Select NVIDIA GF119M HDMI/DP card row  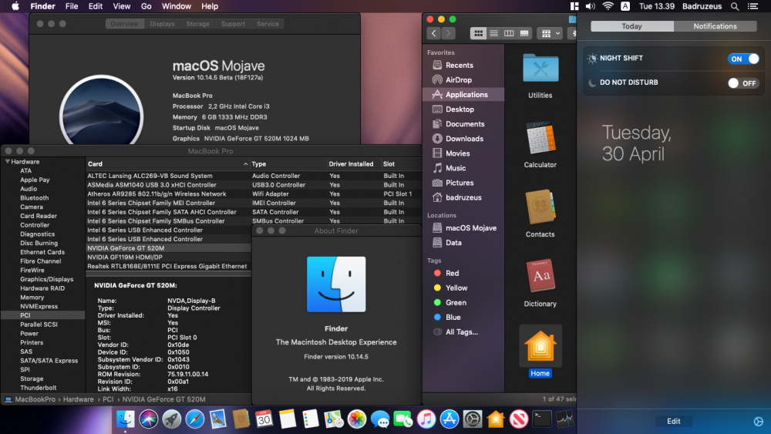coord(168,257)
